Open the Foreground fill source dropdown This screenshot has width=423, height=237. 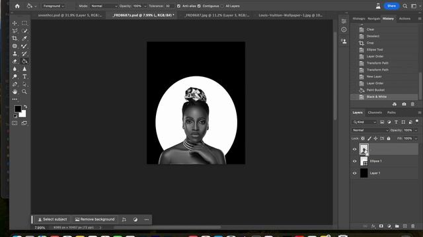[54, 6]
